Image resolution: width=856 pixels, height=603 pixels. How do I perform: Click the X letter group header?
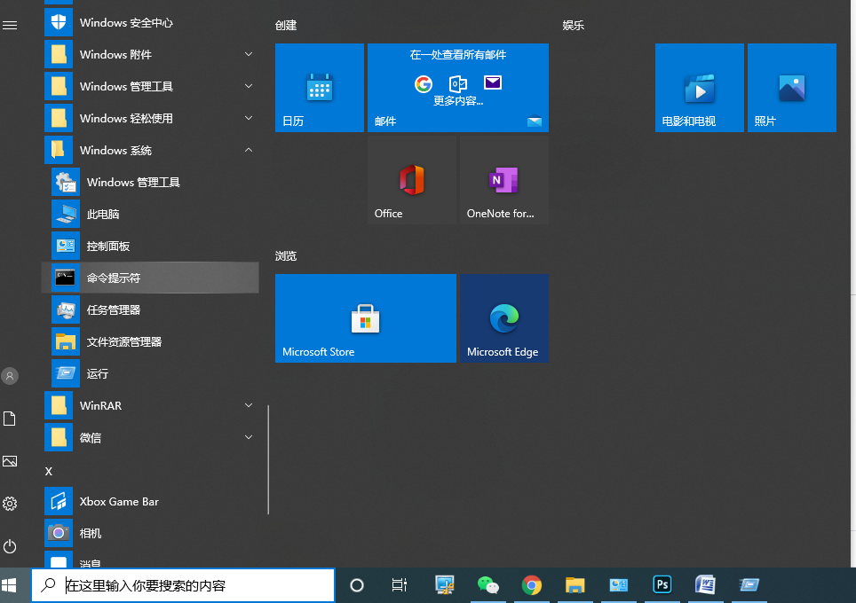coord(49,471)
